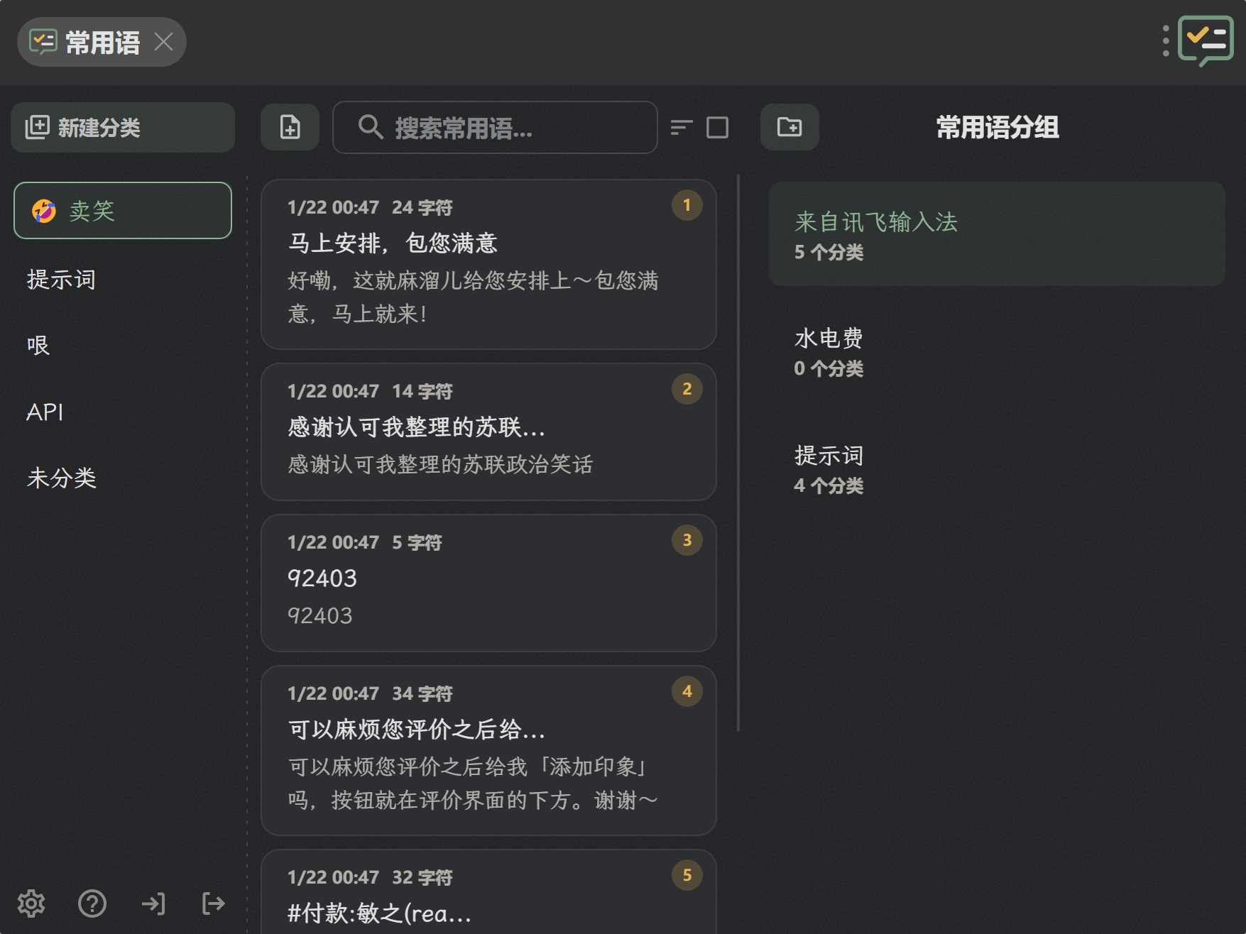Select the 卖笑 category
Image resolution: width=1246 pixels, height=934 pixels.
[x=123, y=211]
